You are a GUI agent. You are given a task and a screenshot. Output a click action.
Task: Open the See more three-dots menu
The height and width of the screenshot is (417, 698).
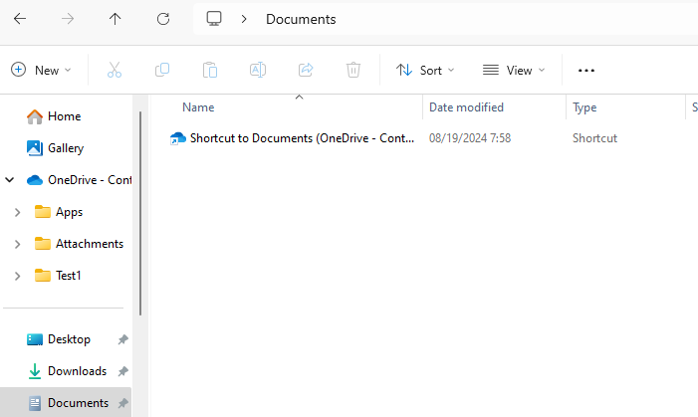click(x=586, y=71)
